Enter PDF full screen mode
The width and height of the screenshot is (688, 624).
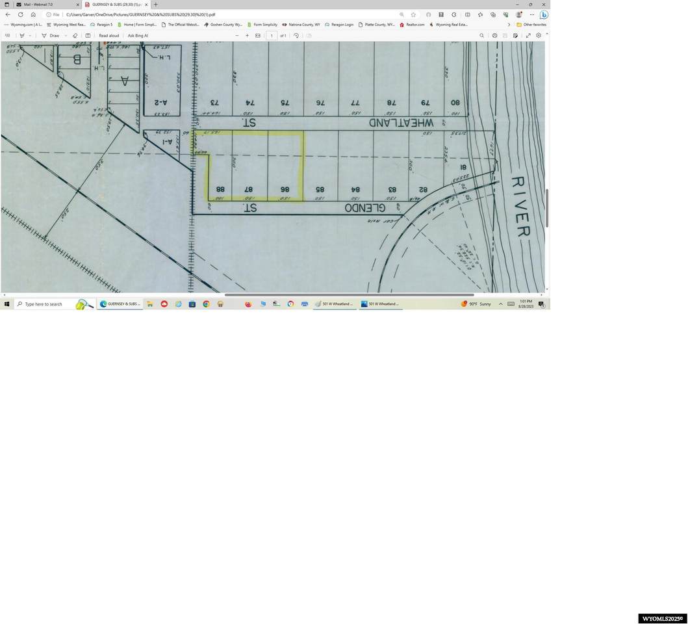[x=528, y=36]
